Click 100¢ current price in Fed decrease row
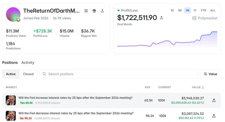This screenshot has width=225, height=122. pos(162,116)
